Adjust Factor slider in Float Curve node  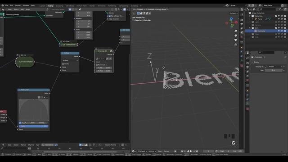(34, 126)
